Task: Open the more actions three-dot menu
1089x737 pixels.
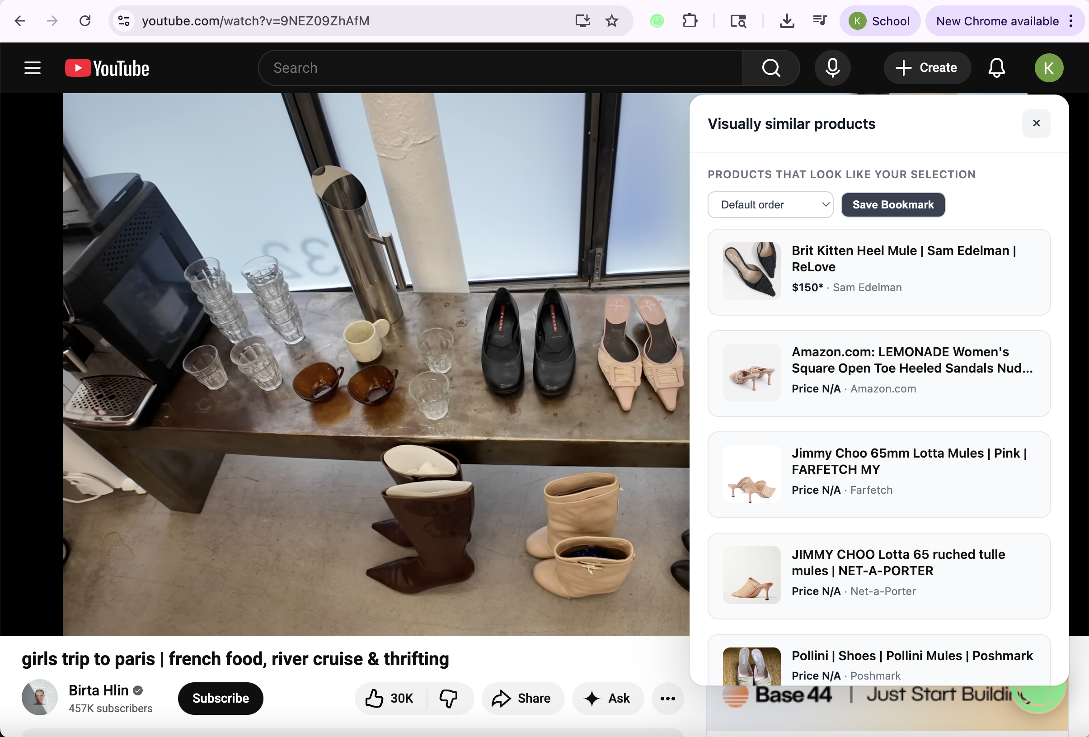Action: pos(667,698)
